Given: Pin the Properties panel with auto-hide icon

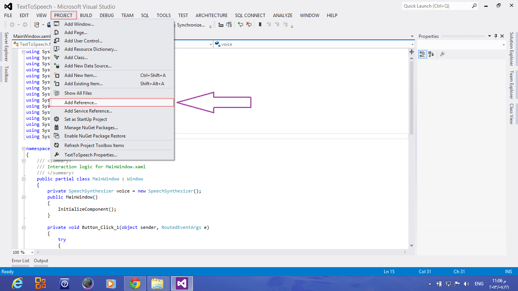Looking at the screenshot, I should (x=496, y=36).
